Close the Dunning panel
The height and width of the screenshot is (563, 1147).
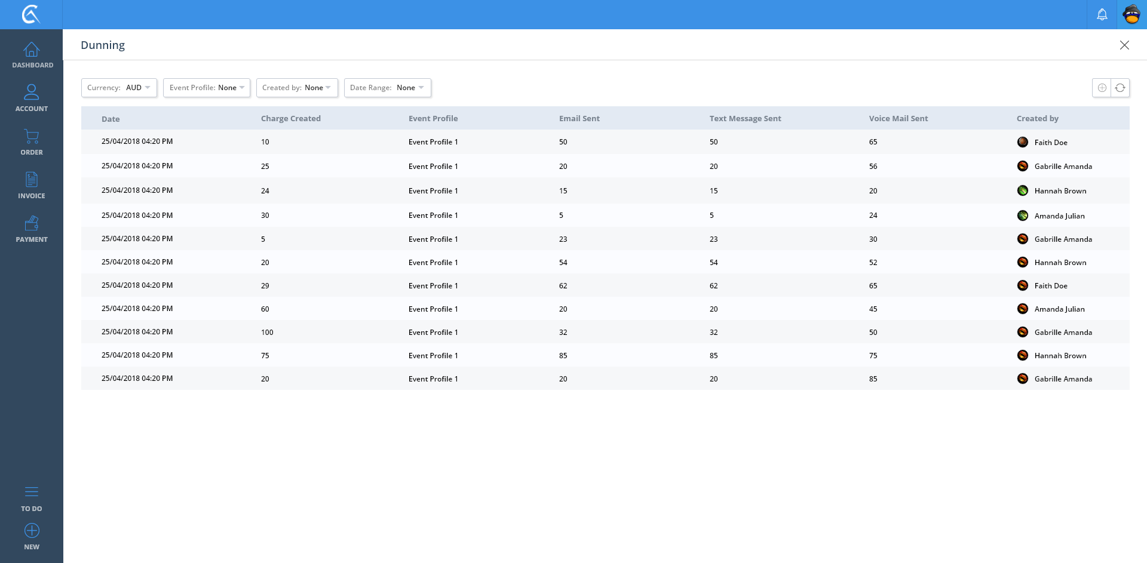pyautogui.click(x=1124, y=45)
